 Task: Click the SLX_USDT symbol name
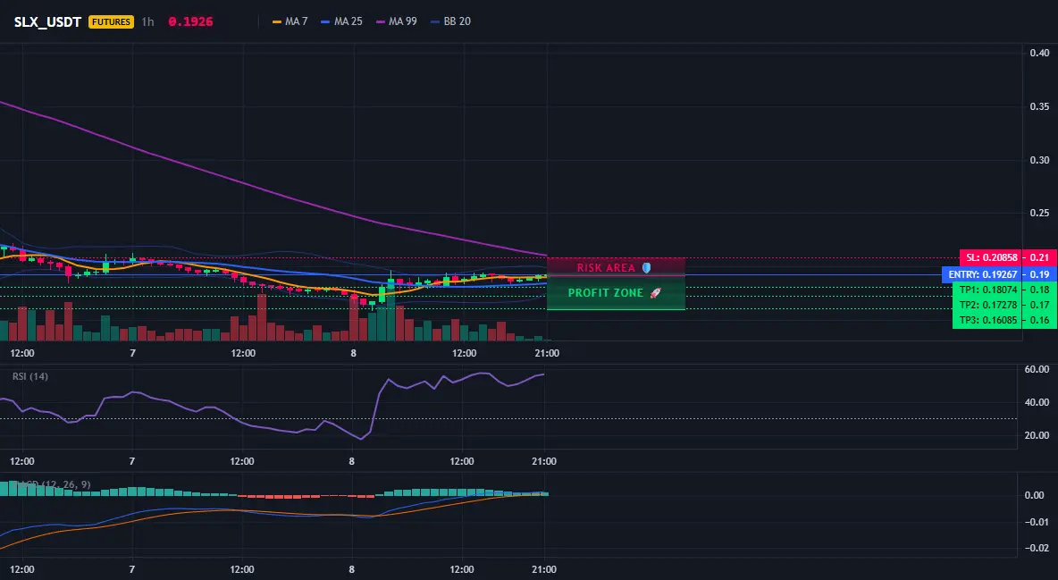tap(47, 21)
